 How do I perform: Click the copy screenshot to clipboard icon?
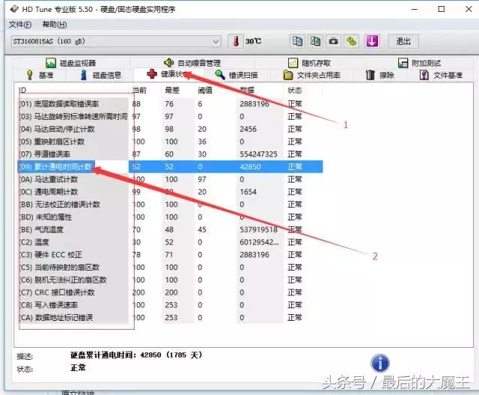315,41
